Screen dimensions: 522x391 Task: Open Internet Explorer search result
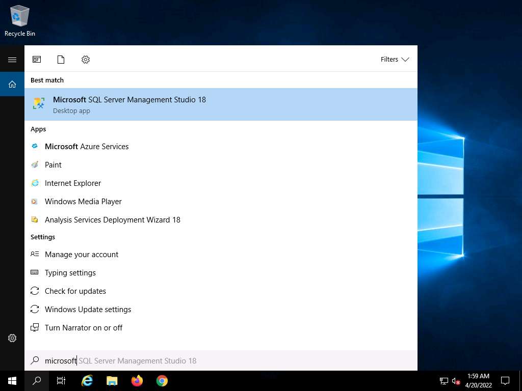(x=73, y=183)
